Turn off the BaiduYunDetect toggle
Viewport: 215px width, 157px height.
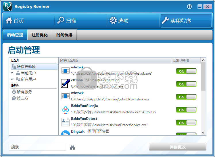[186, 123]
